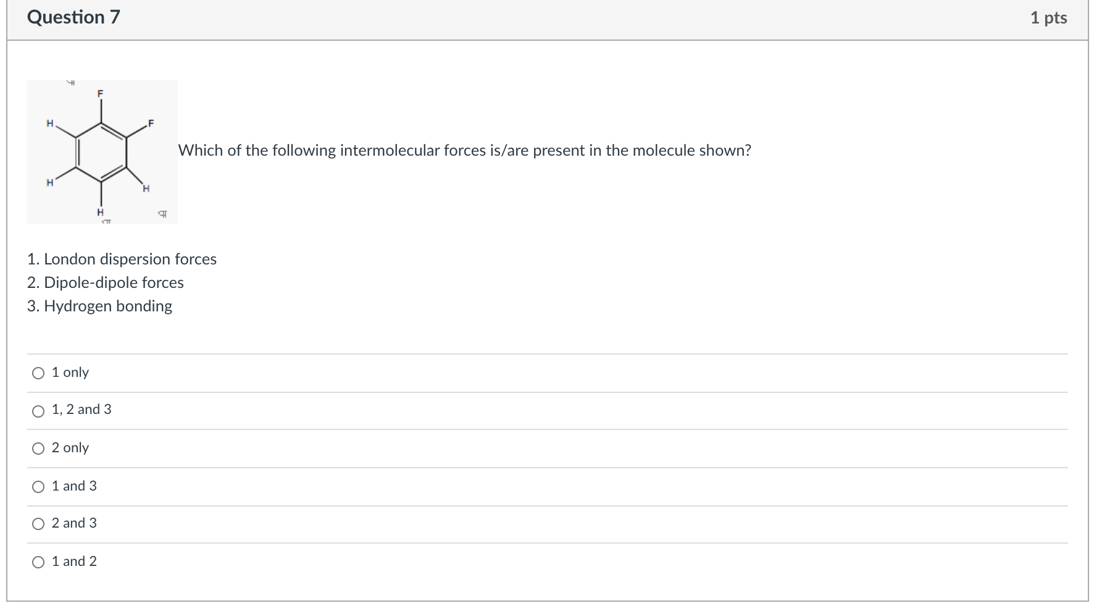This screenshot has width=1094, height=603.
Task: Click the 'London dispersion forces' list item
Action: click(122, 259)
